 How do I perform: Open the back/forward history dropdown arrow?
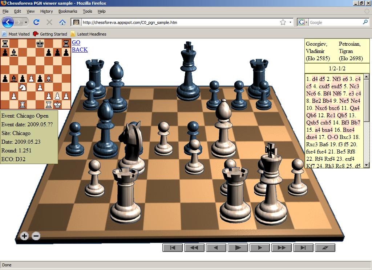coord(25,22)
